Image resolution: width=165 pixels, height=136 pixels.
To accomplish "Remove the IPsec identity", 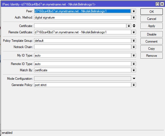I will point(152,56).
